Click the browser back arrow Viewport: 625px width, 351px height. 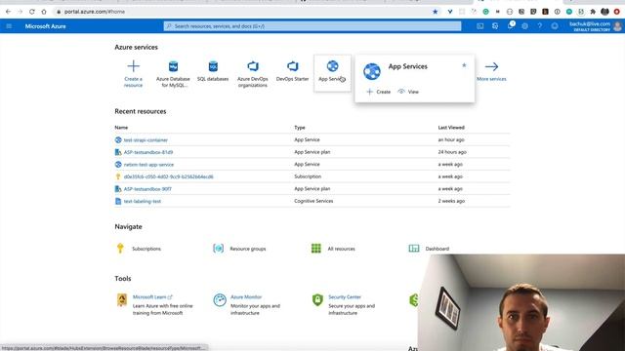(x=8, y=12)
